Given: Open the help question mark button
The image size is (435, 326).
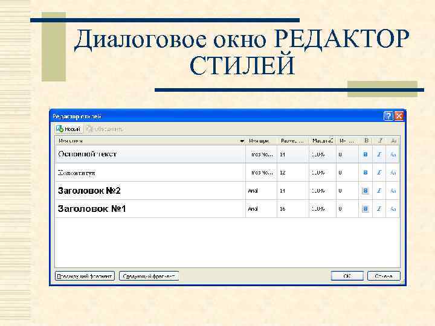Looking at the screenshot, I should coord(388,116).
